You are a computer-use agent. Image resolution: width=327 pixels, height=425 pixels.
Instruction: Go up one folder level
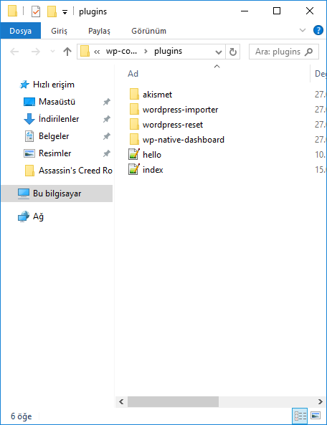(67, 51)
